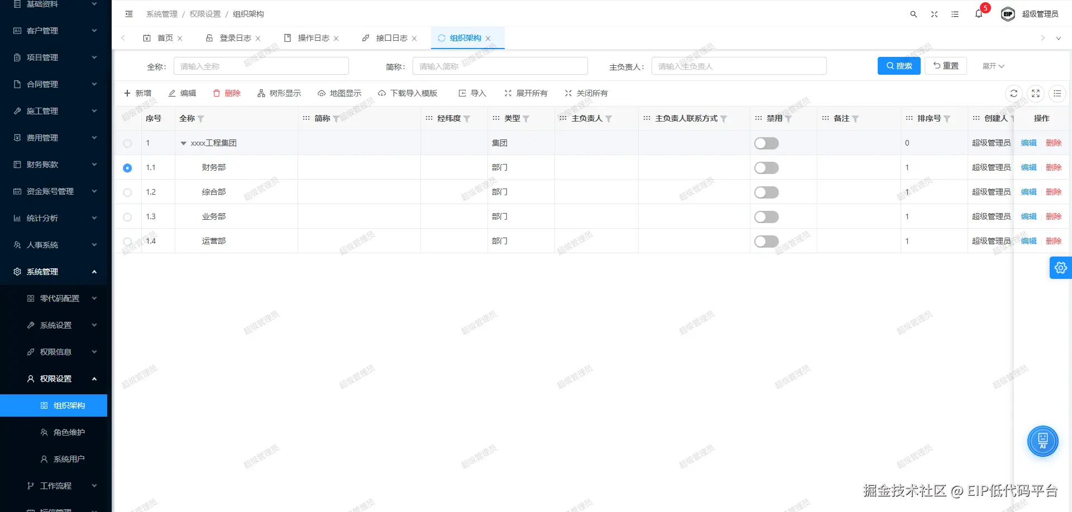Close the 组织架构 tab
The width and height of the screenshot is (1072, 512).
pyautogui.click(x=488, y=38)
